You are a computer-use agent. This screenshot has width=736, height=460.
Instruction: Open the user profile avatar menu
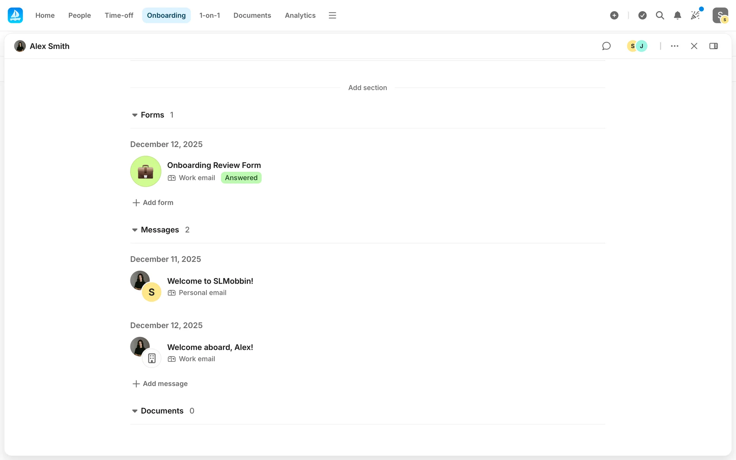720,15
